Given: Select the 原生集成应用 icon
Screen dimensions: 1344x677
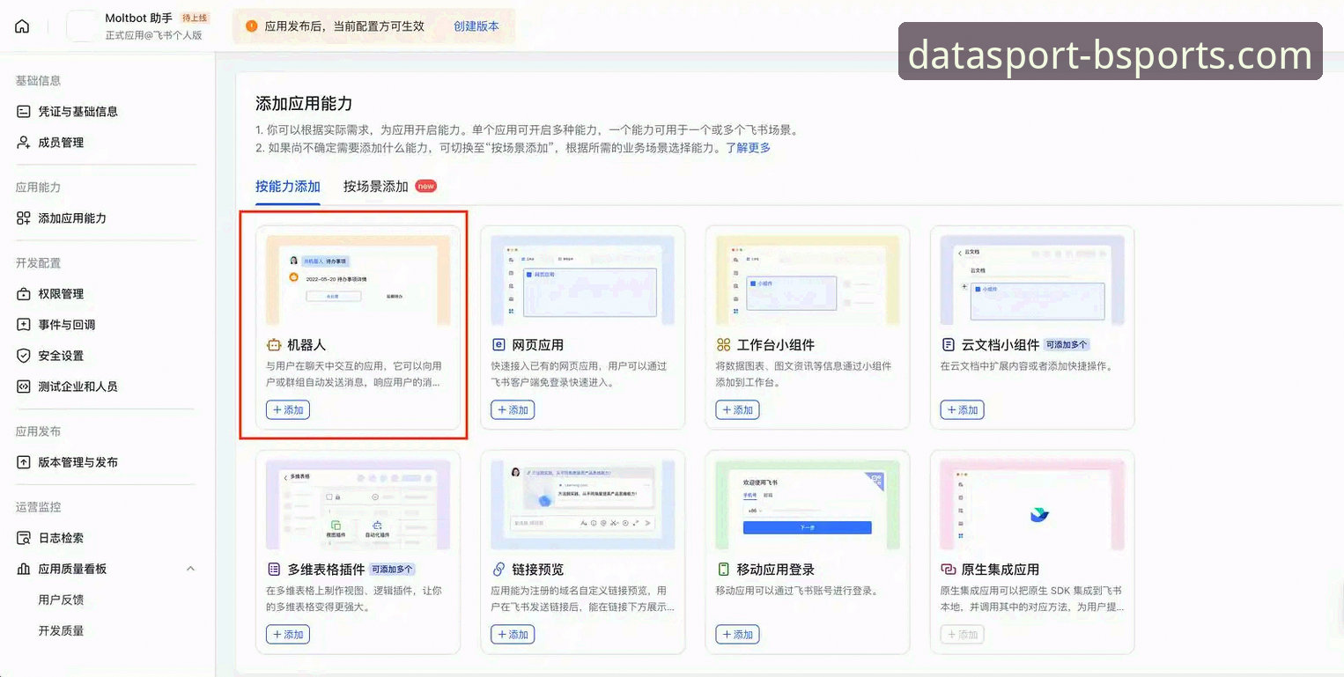Looking at the screenshot, I should (x=948, y=570).
